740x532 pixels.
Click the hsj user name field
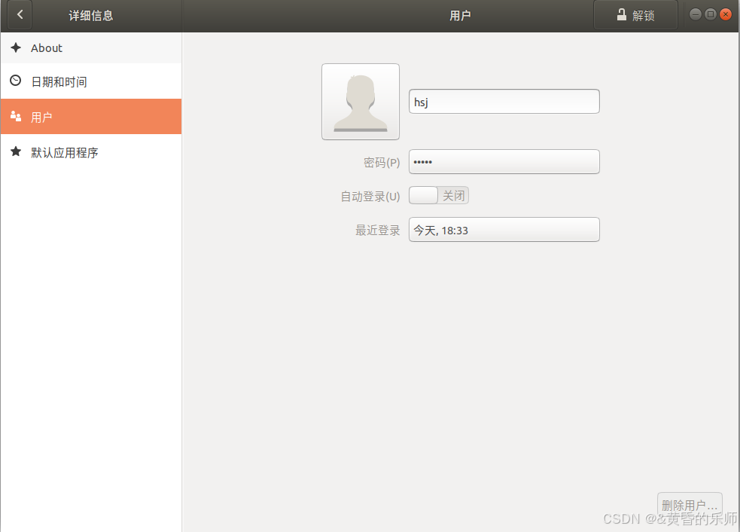coord(504,102)
